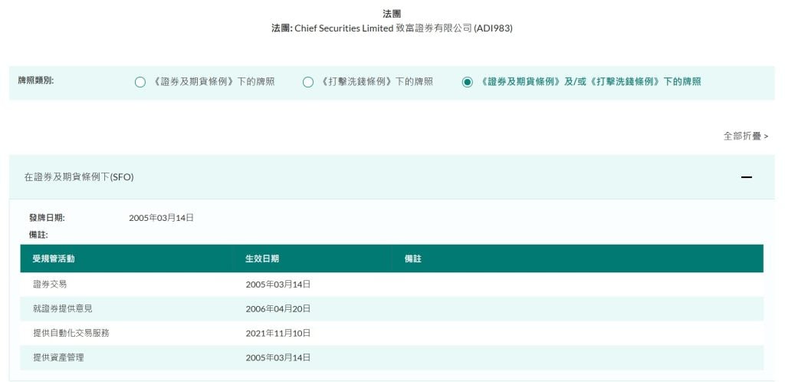This screenshot has height=382, width=785.
Task: Click the 發牌日期 label
Action: click(x=47, y=218)
